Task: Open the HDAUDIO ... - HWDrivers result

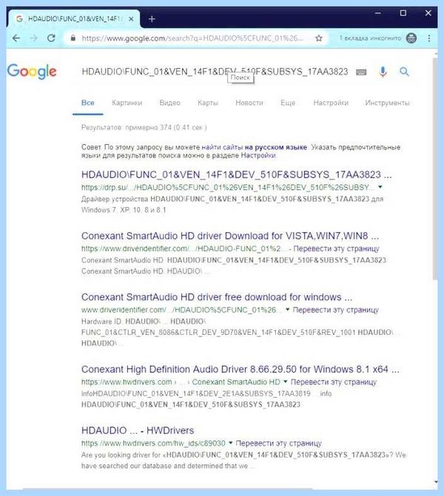Action: (x=138, y=430)
